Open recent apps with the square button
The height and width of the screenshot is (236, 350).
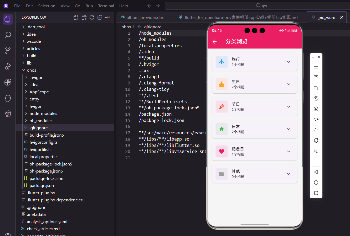316,193
